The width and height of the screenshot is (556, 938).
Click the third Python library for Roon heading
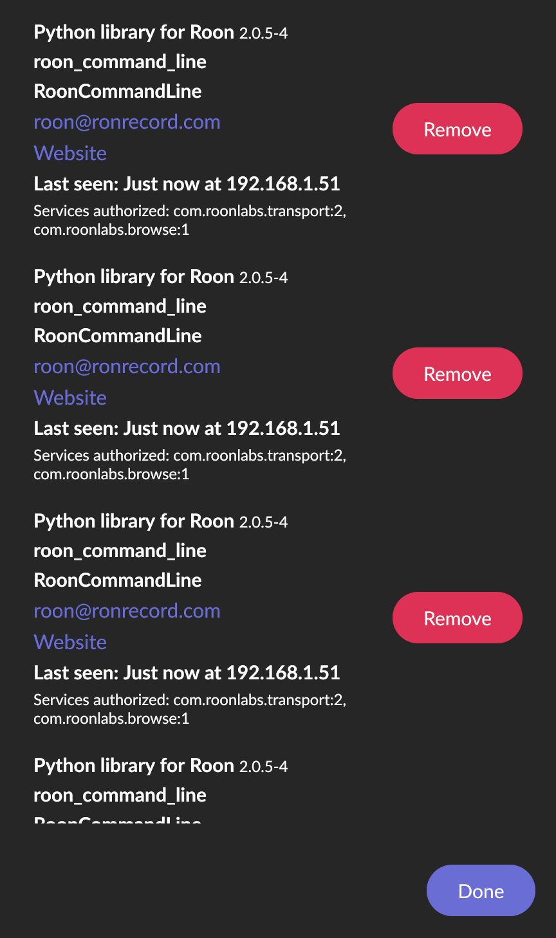click(x=134, y=521)
